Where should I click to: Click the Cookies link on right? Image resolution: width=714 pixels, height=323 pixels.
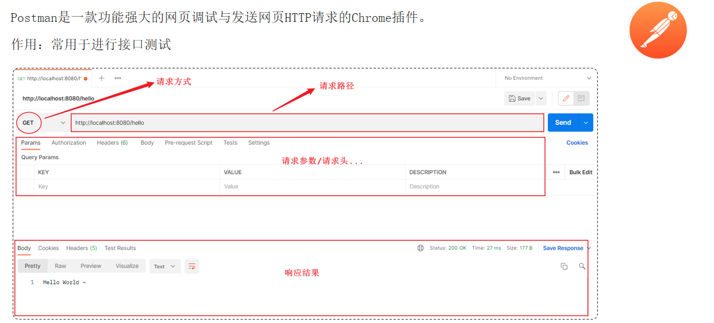[577, 143]
